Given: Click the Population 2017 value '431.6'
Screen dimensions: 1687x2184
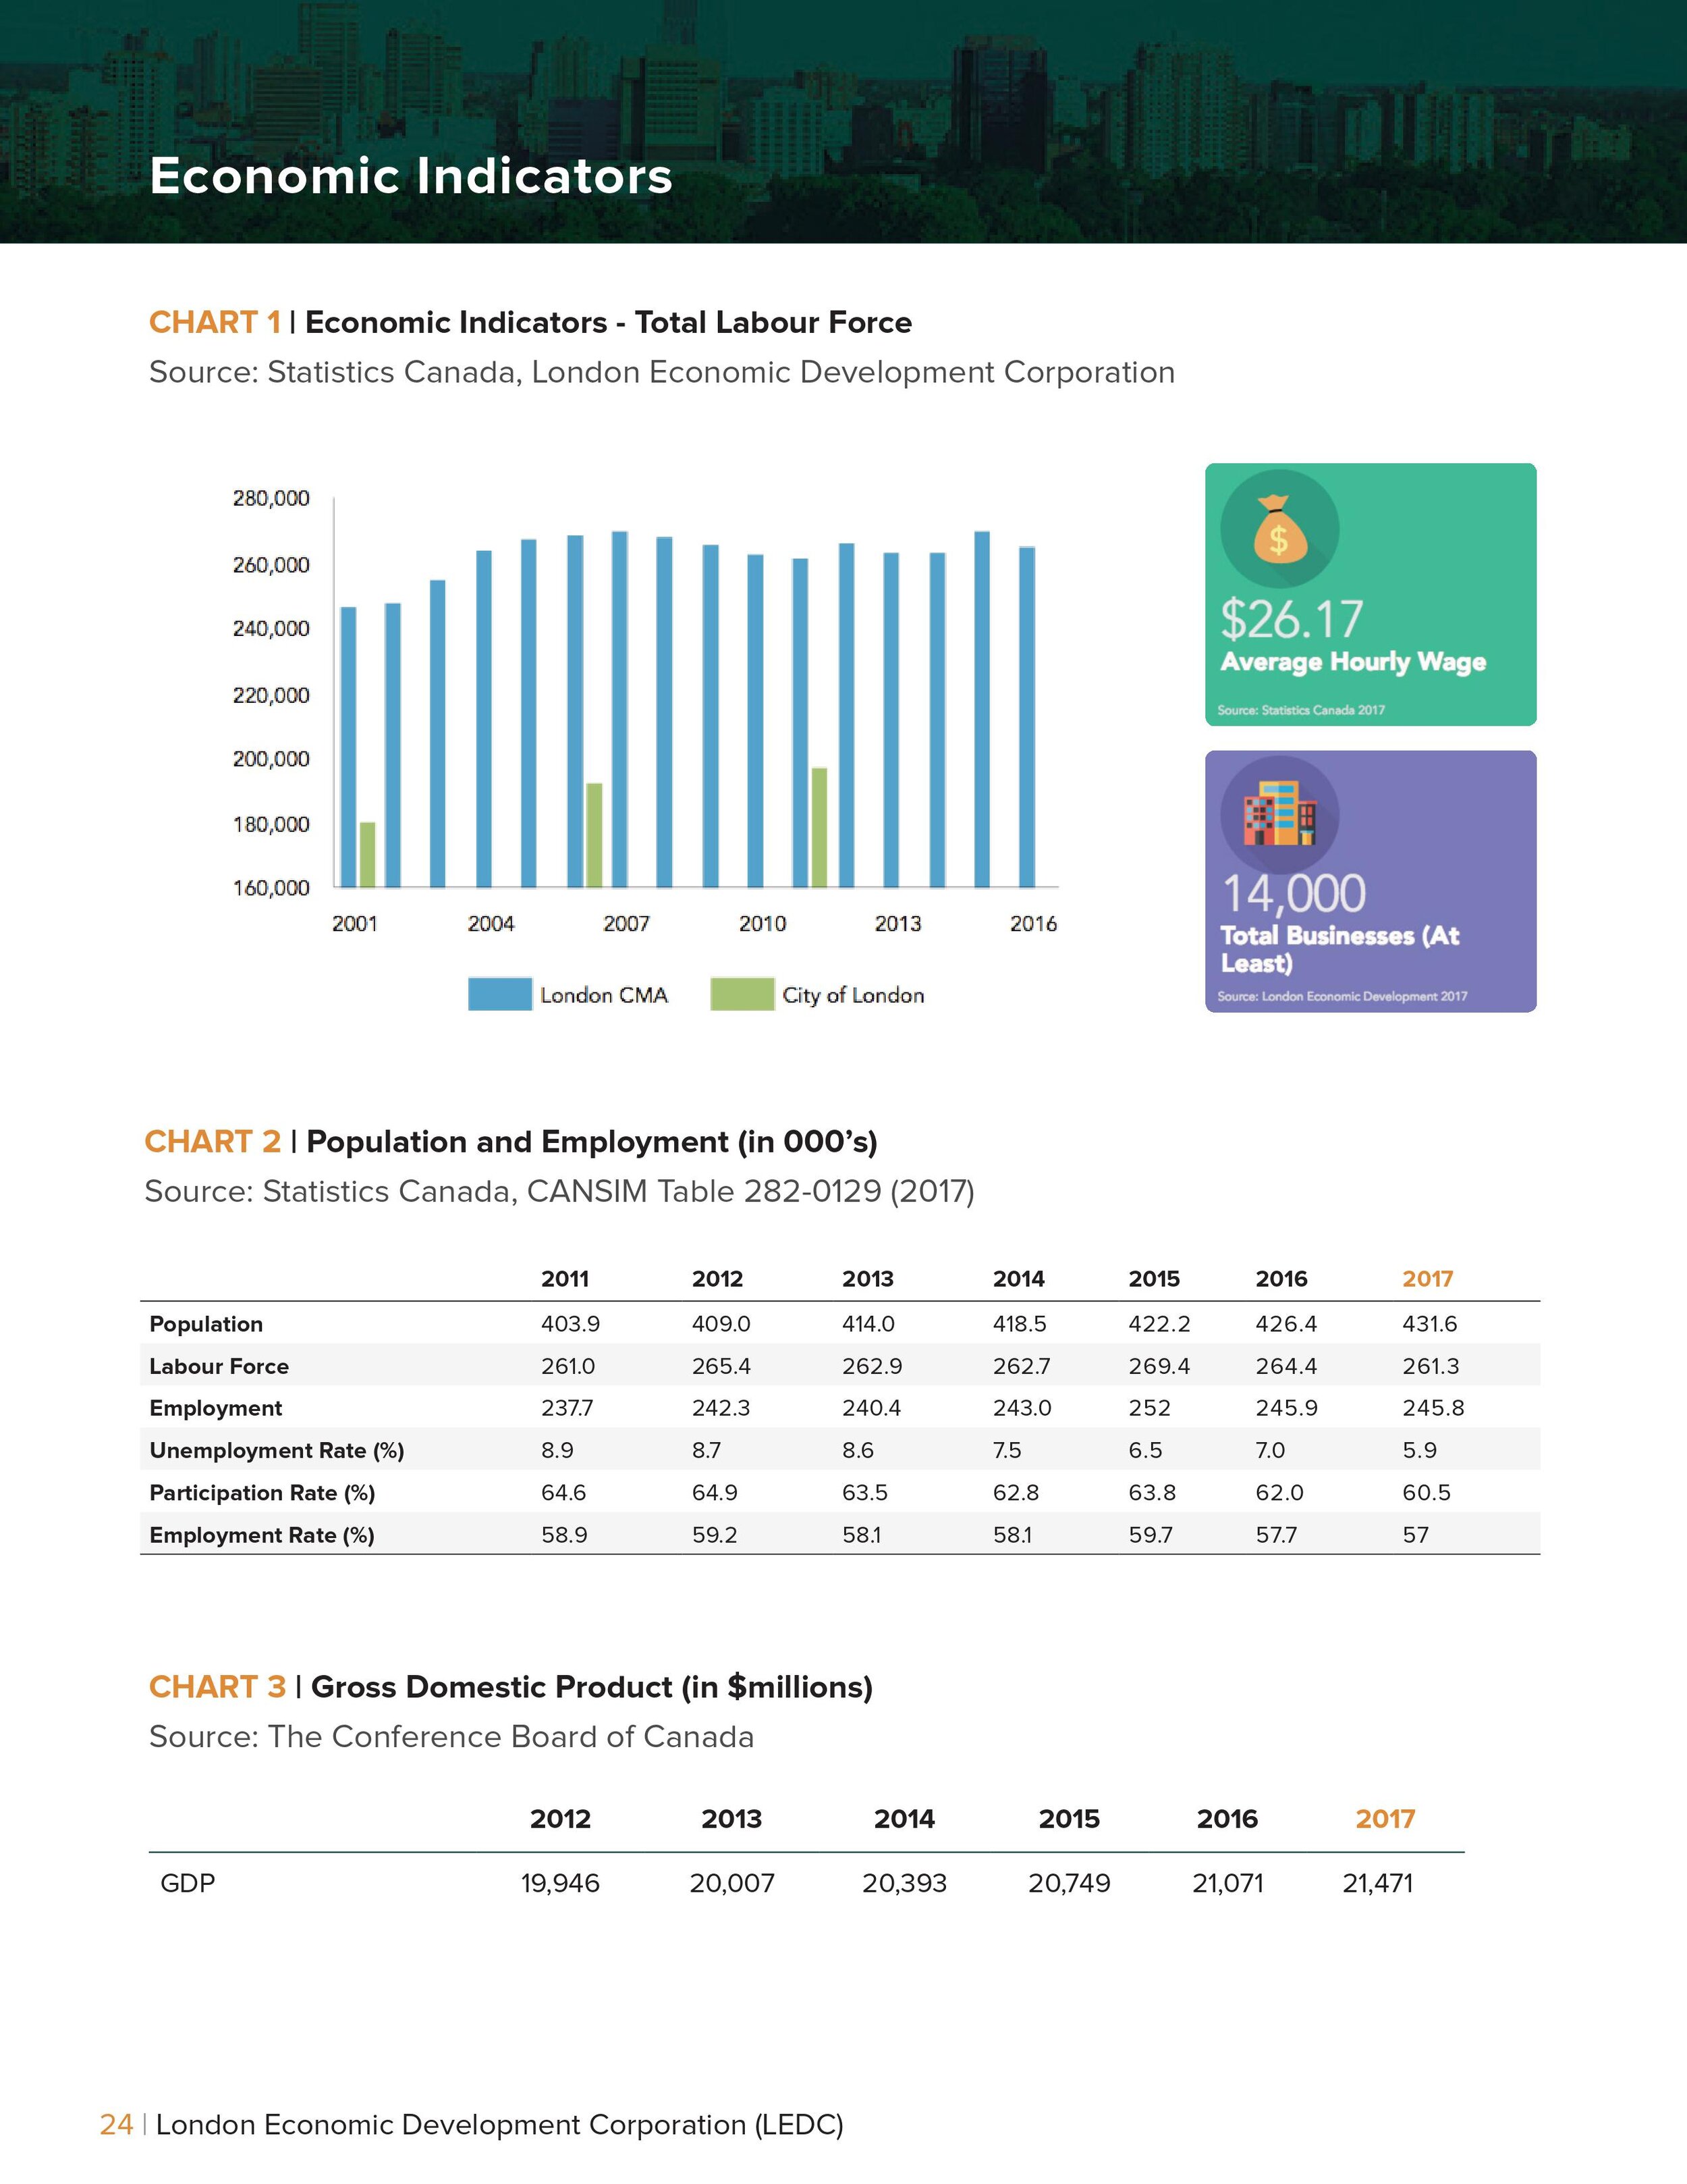Looking at the screenshot, I should (1430, 1324).
